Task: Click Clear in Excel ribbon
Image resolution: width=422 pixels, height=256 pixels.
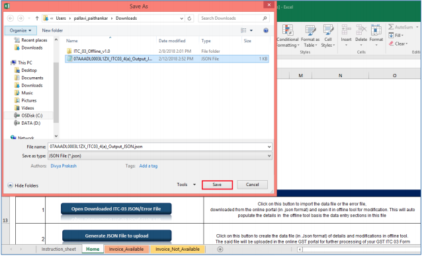Action: click(398, 44)
